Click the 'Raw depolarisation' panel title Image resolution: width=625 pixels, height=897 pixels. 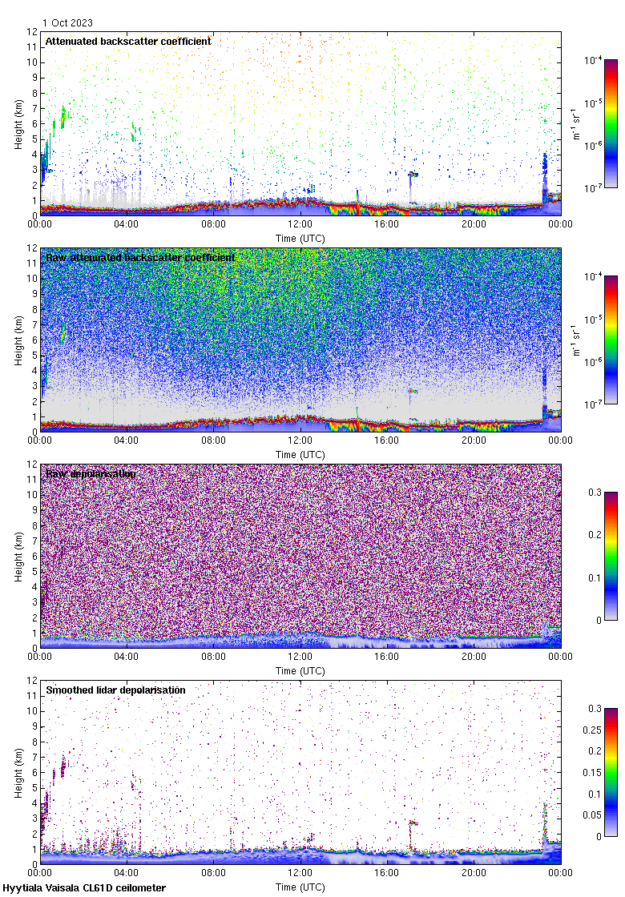click(91, 473)
